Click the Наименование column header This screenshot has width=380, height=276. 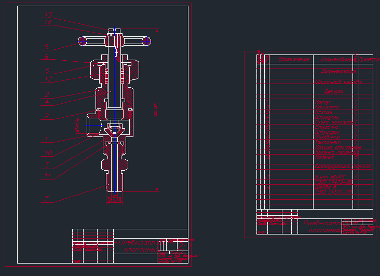[337, 59]
